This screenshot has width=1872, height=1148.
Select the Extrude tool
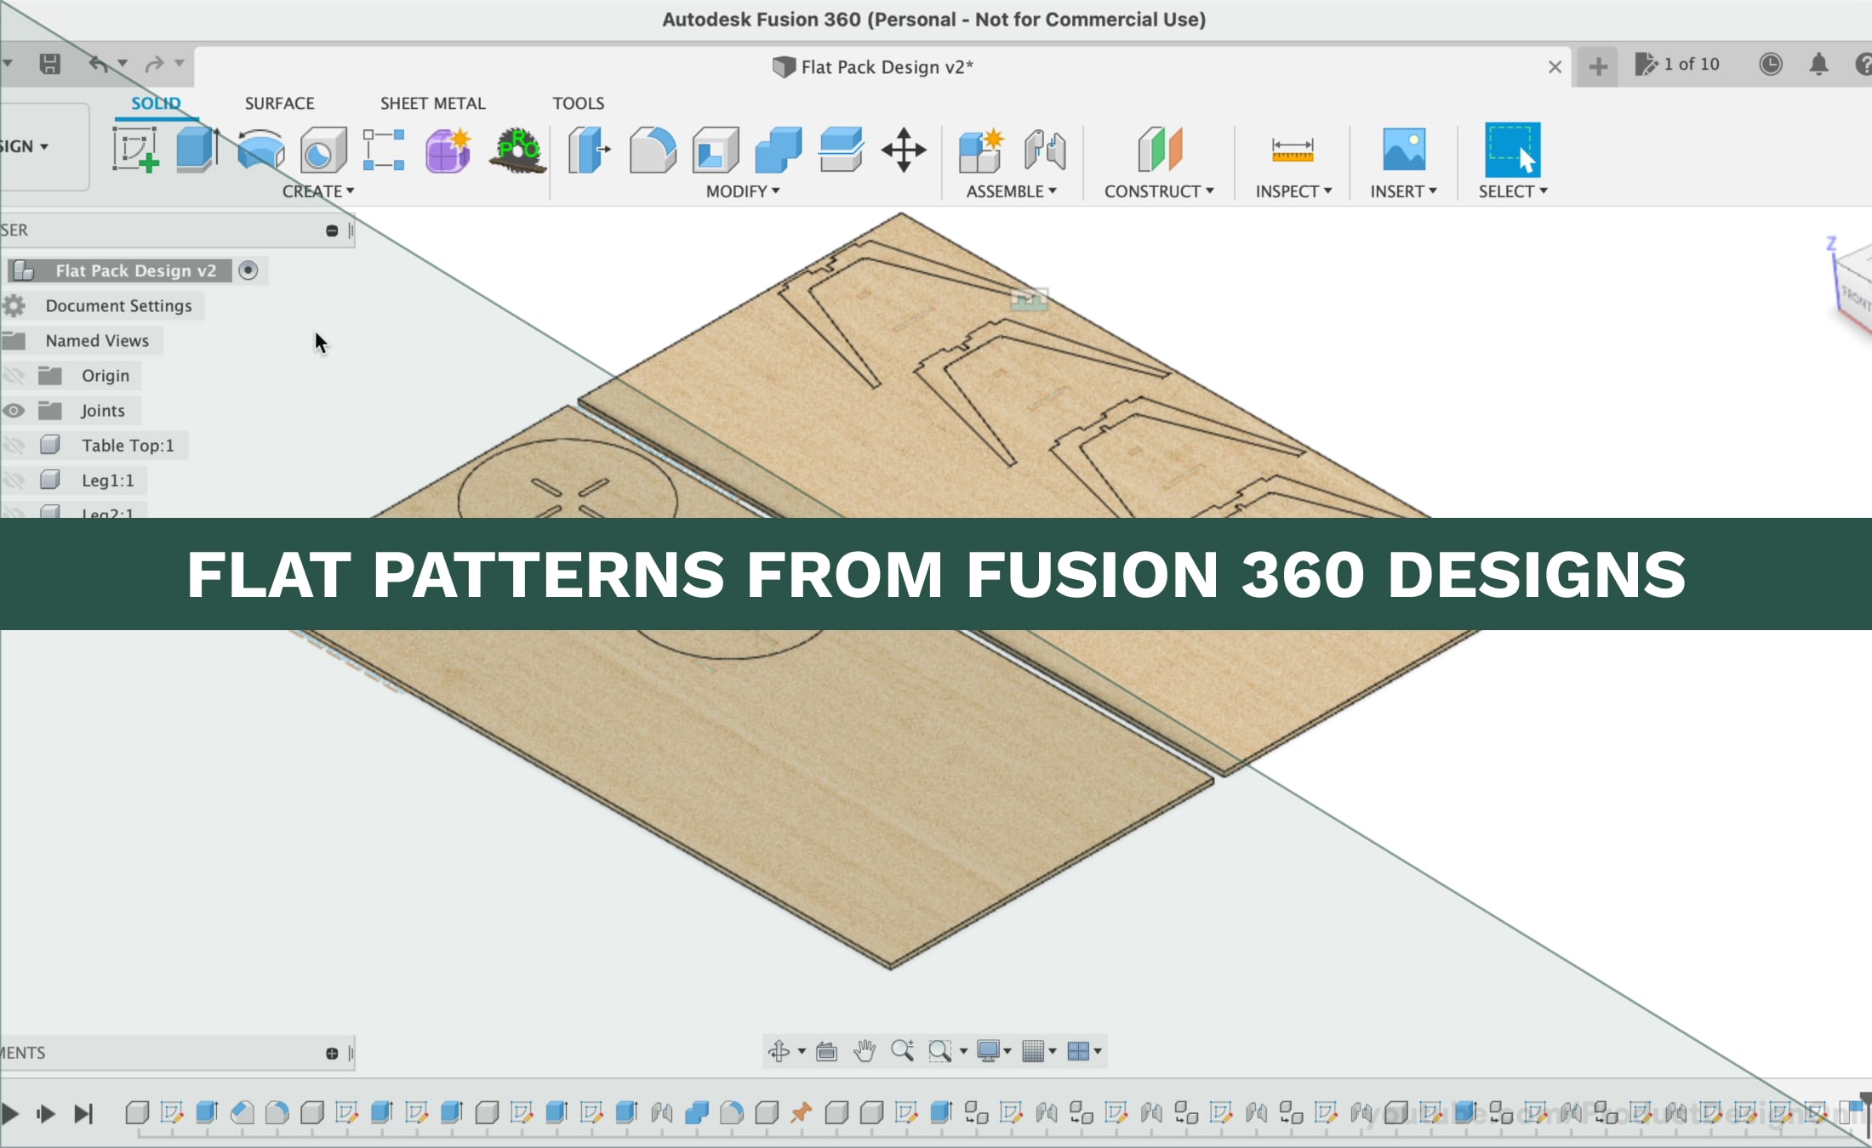pyautogui.click(x=197, y=151)
